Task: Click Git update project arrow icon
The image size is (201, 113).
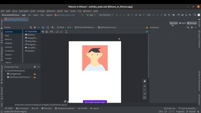Action: pos(154,15)
